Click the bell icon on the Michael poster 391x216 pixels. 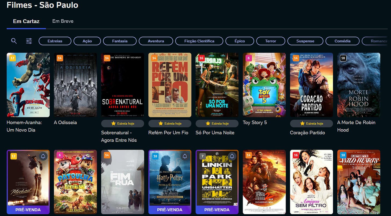coord(43,156)
